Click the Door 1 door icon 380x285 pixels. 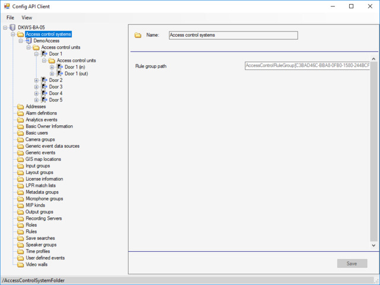coord(44,54)
